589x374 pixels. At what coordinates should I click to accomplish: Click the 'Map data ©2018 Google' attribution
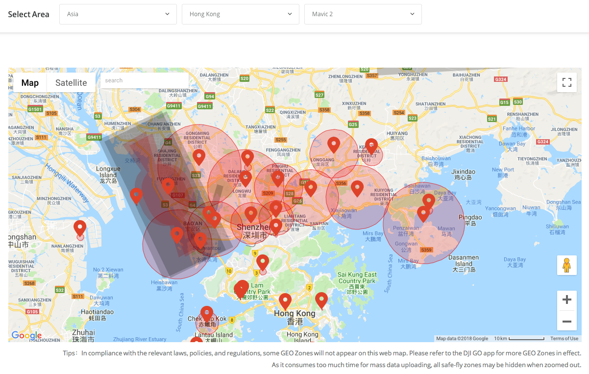click(462, 339)
